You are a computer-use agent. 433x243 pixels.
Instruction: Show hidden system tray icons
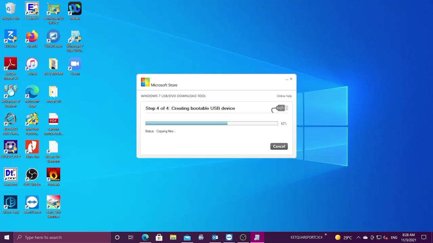click(359, 237)
